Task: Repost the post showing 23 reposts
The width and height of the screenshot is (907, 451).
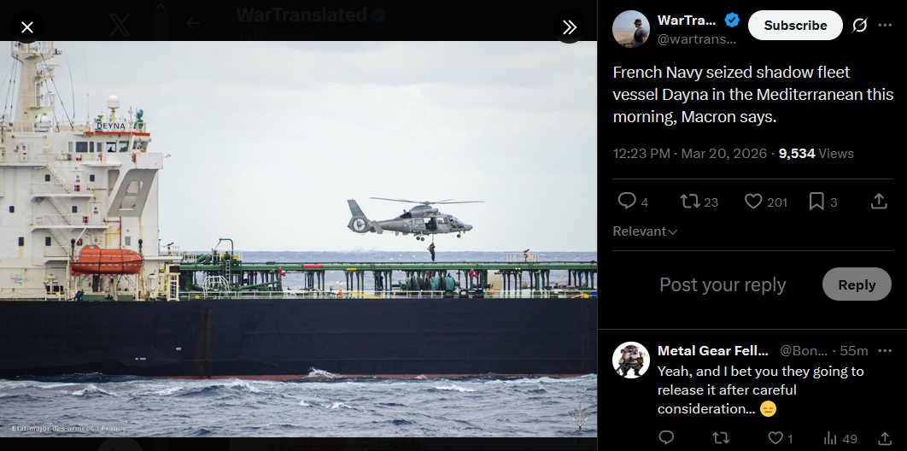Action: click(x=699, y=202)
